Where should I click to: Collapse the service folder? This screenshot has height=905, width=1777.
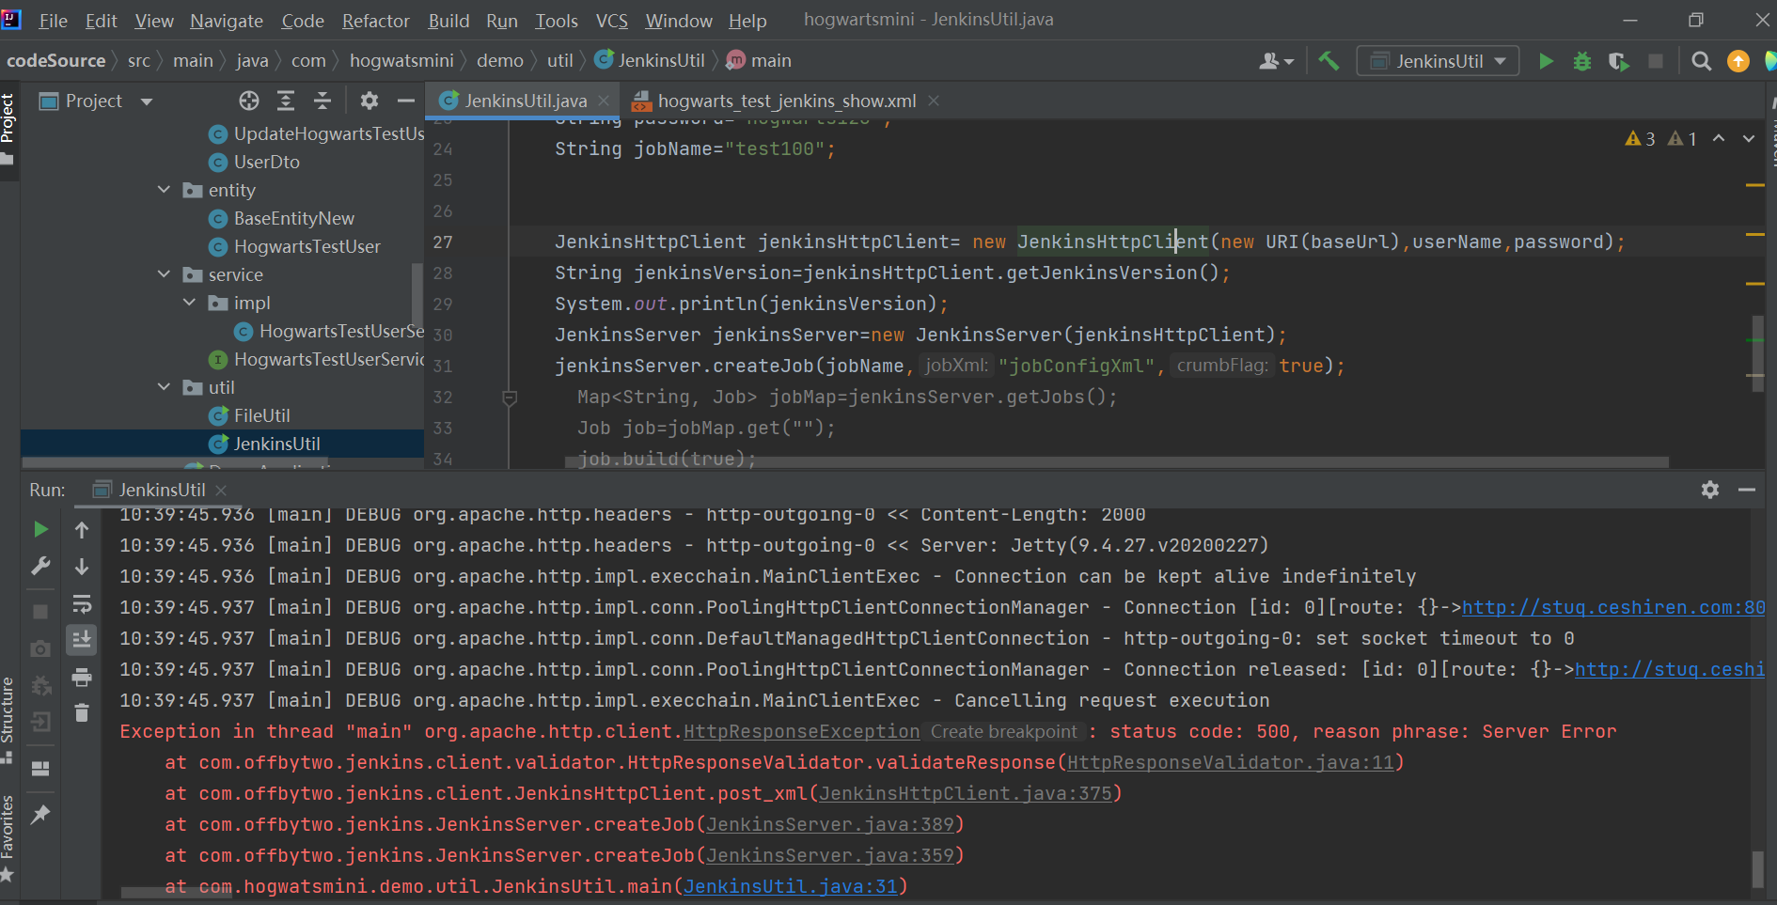[164, 274]
